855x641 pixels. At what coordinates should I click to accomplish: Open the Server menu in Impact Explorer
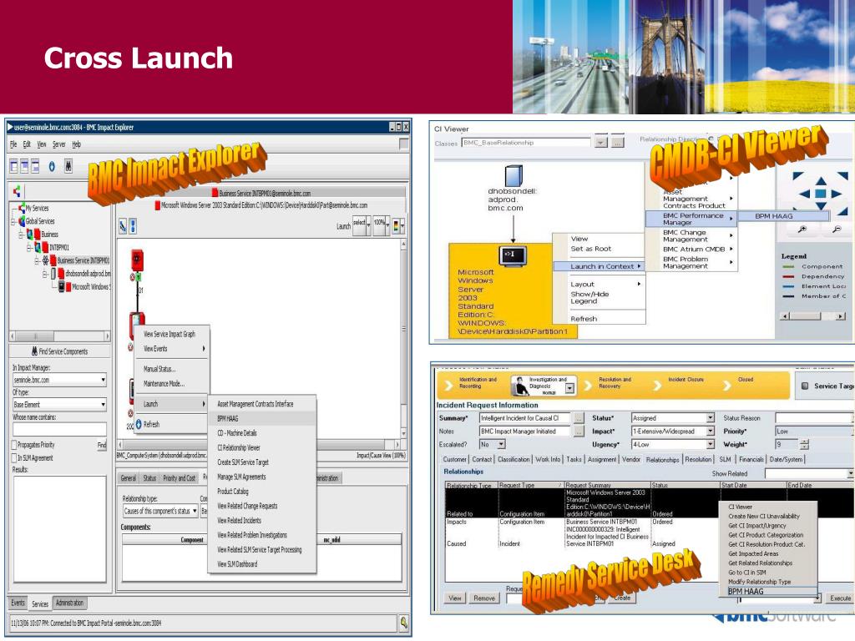pos(59,144)
